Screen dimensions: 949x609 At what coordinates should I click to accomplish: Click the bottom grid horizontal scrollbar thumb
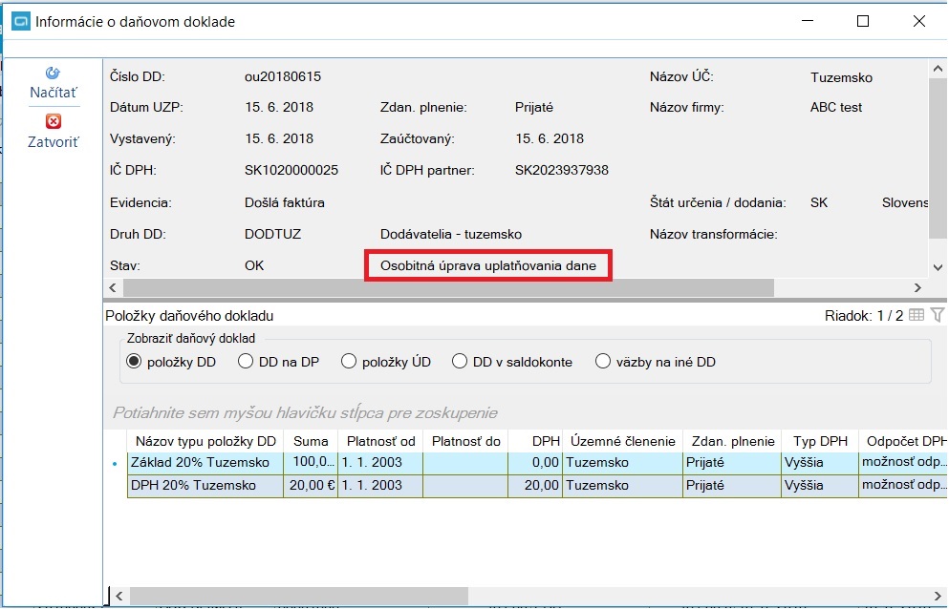299,596
